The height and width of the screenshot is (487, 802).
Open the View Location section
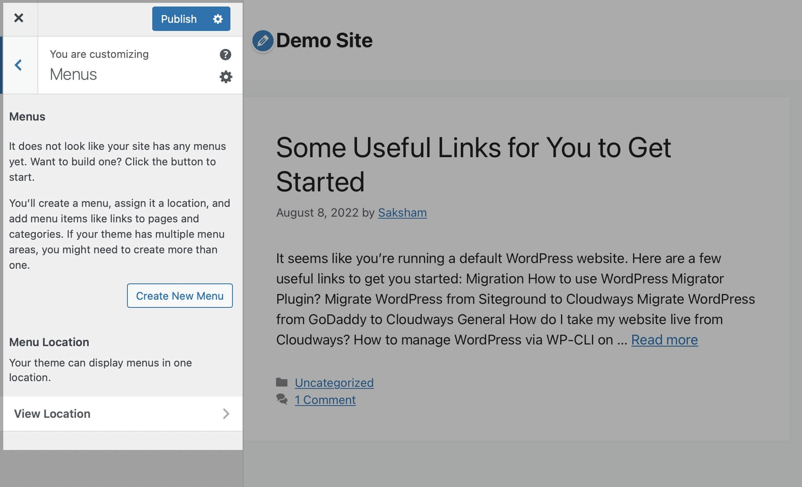point(52,414)
